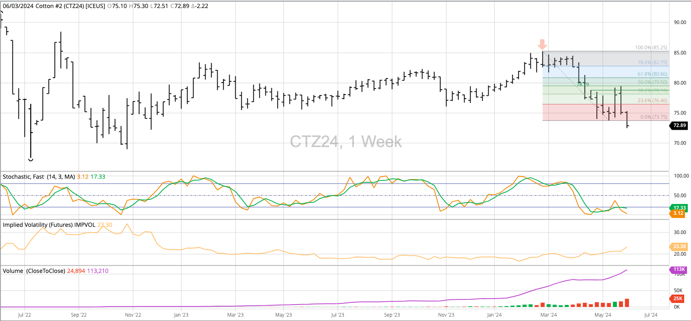Click the Volume (CloseToClose) indicator label
The width and height of the screenshot is (691, 321).
(34, 271)
